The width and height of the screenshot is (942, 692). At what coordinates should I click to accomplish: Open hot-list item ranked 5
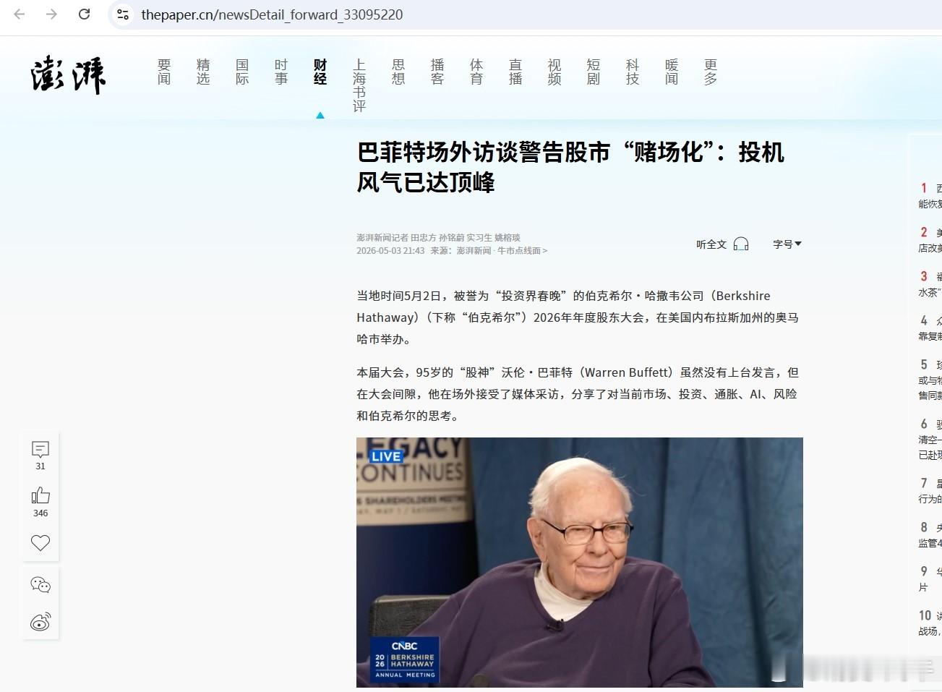930,380
